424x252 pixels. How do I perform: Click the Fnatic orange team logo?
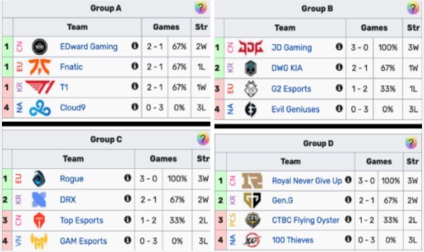(x=39, y=67)
